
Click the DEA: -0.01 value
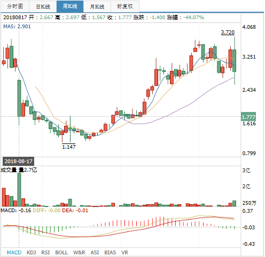click(x=75, y=211)
